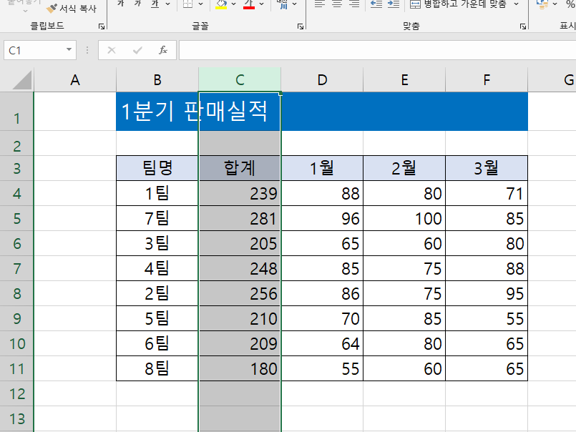Apply cell borders with the border icon
Viewport: 576px width, 432px height.
click(x=187, y=4)
